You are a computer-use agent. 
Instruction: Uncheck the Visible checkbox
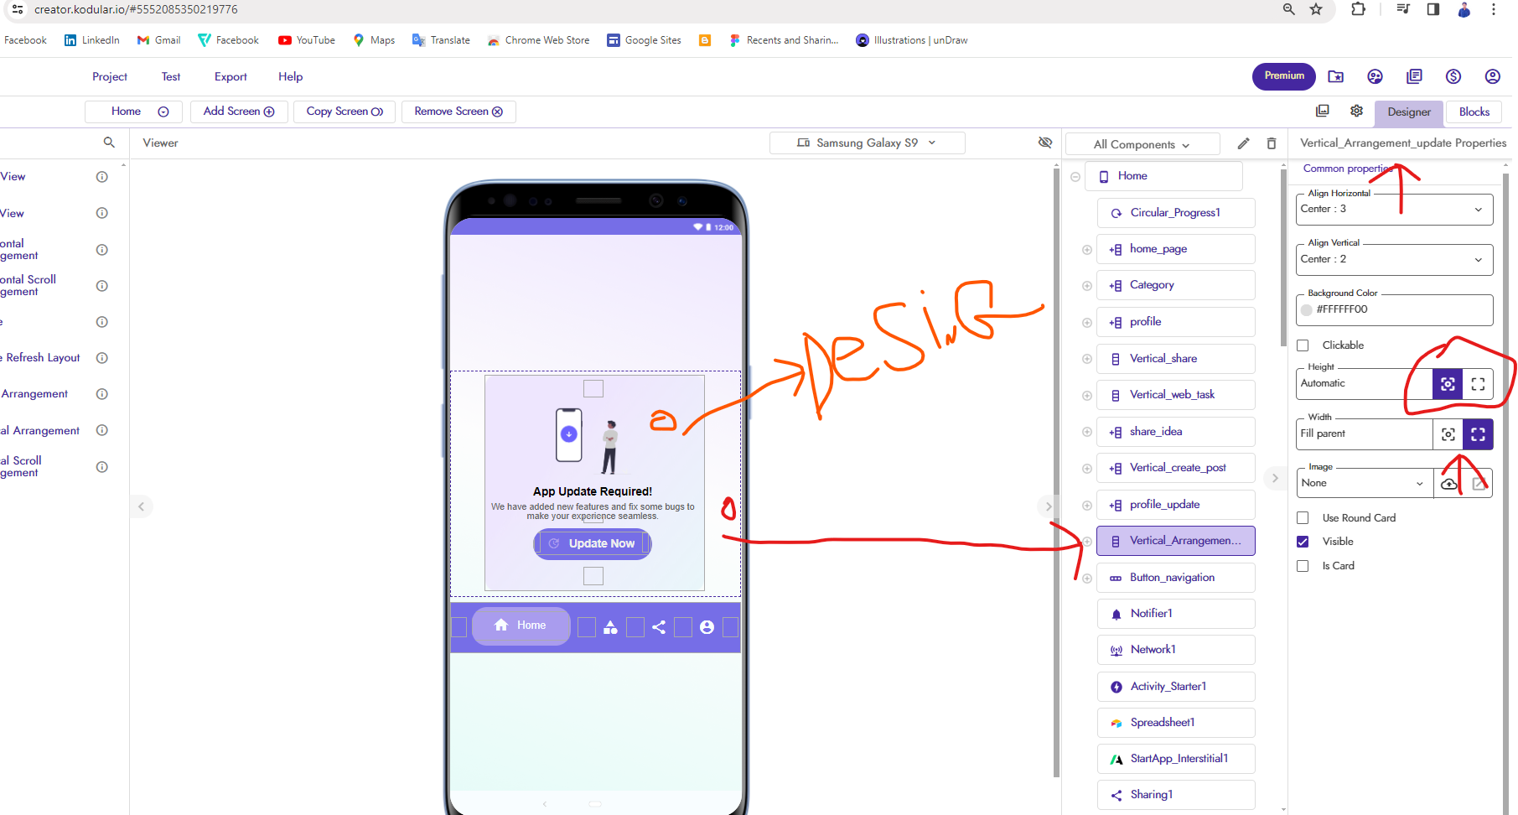click(x=1303, y=542)
